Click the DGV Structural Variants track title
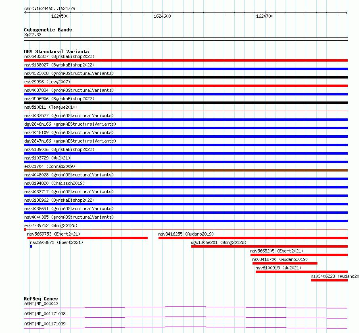The height and width of the screenshot is (333, 359). pos(56,52)
